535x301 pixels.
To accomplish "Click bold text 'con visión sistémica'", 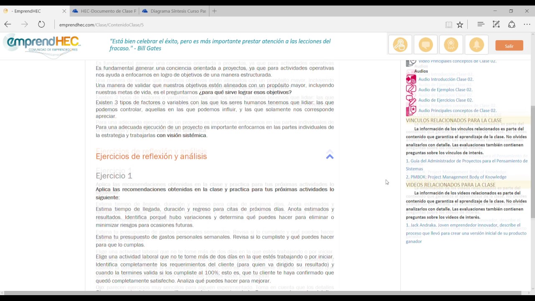I will 181,135.
